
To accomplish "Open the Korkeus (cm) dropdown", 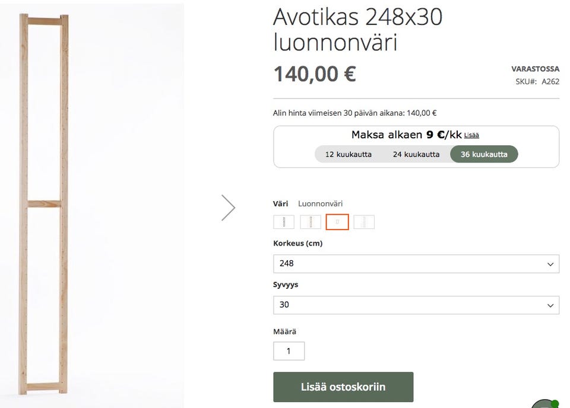I will (x=416, y=264).
